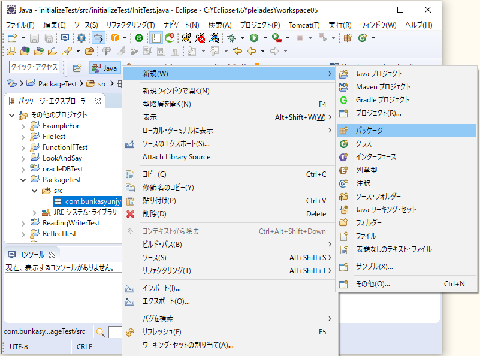Click コピー(C) in the context menu

228,174
